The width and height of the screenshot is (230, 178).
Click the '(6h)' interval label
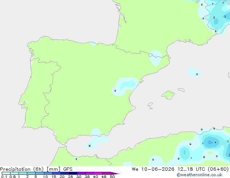tap(38, 169)
